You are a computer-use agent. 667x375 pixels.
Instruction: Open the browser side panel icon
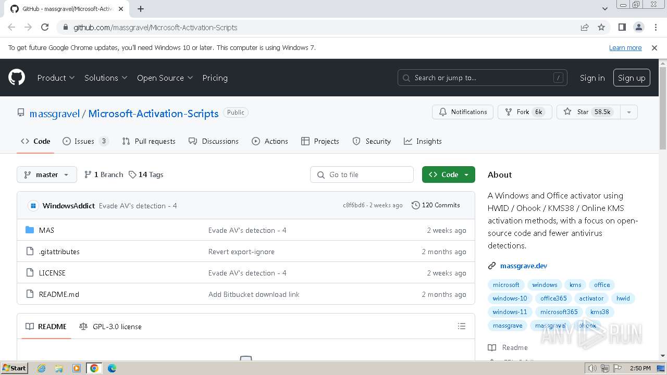622,27
